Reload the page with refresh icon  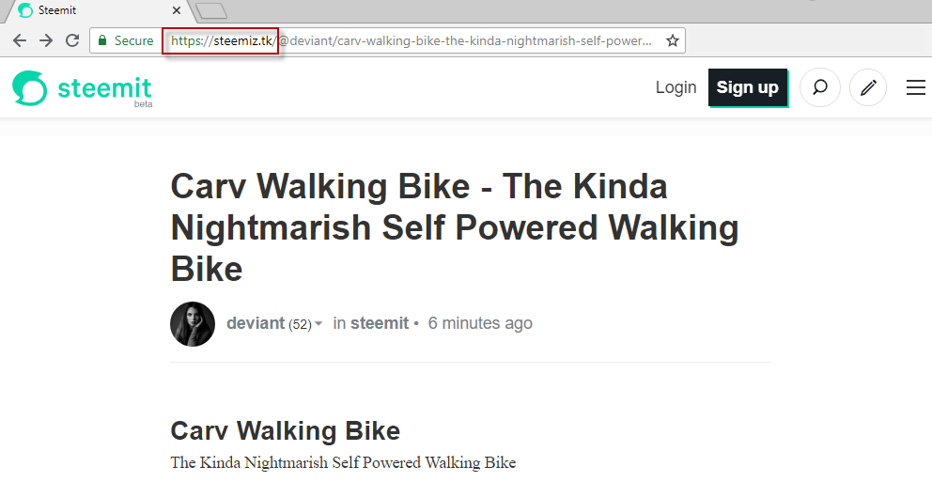72,40
